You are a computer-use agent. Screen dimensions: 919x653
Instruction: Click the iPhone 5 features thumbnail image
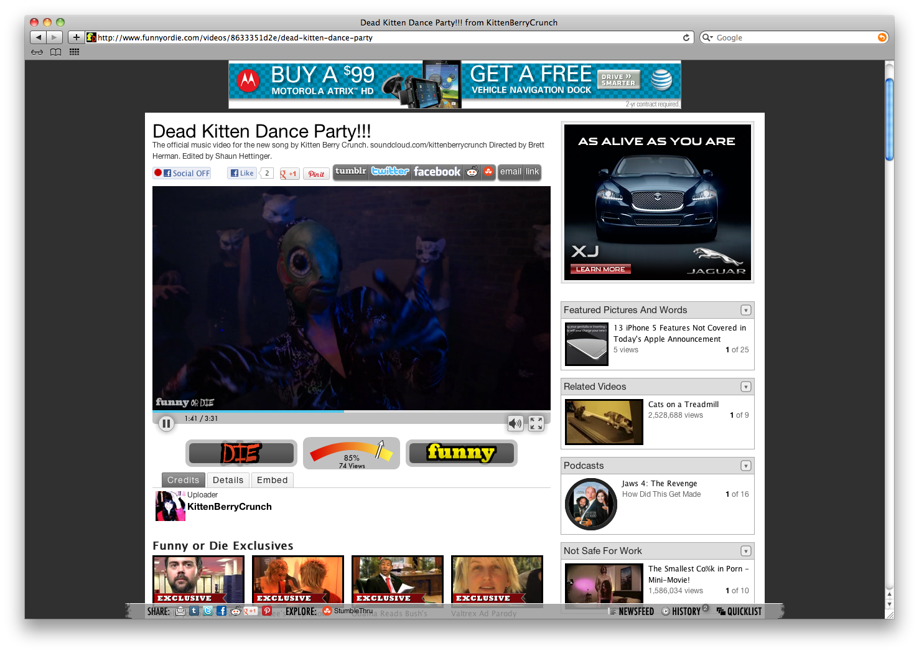[x=586, y=344]
